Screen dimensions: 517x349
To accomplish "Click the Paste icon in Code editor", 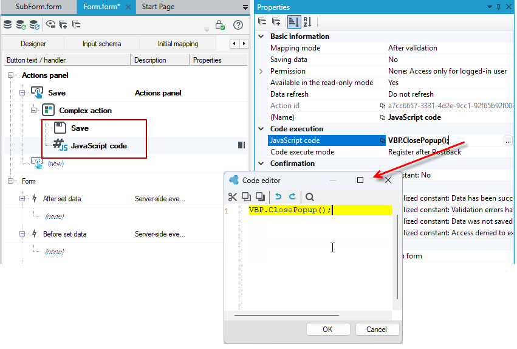I will tap(260, 196).
